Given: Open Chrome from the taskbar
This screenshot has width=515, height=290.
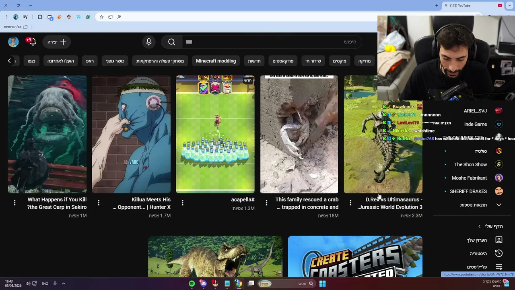Looking at the screenshot, I should point(239,284).
